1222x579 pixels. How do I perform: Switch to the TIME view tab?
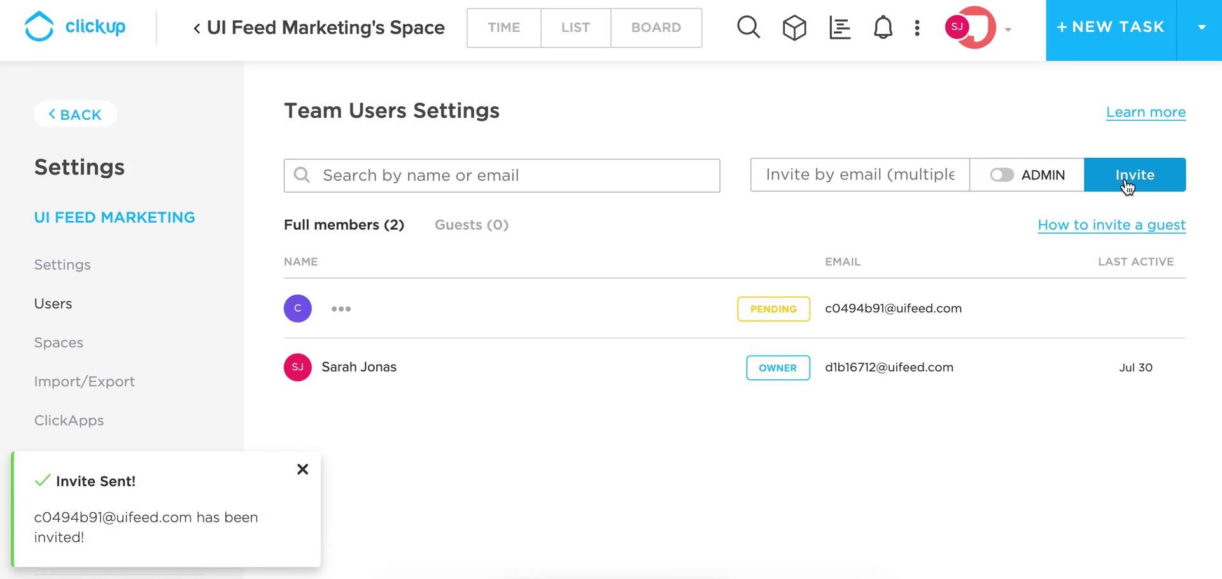click(x=504, y=27)
